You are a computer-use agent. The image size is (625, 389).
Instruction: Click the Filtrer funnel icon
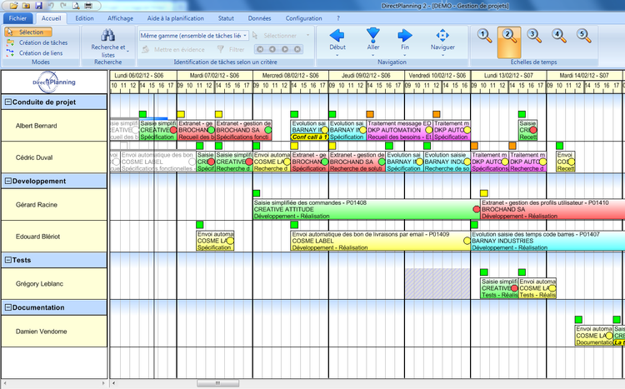(221, 49)
